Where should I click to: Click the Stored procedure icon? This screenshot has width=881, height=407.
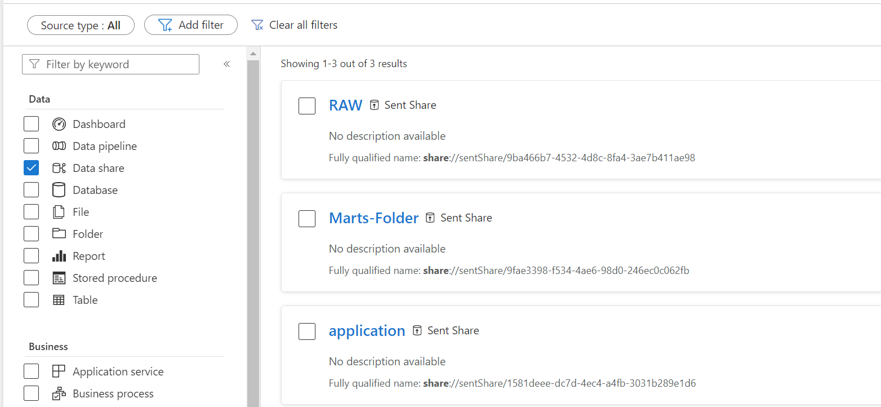[59, 278]
